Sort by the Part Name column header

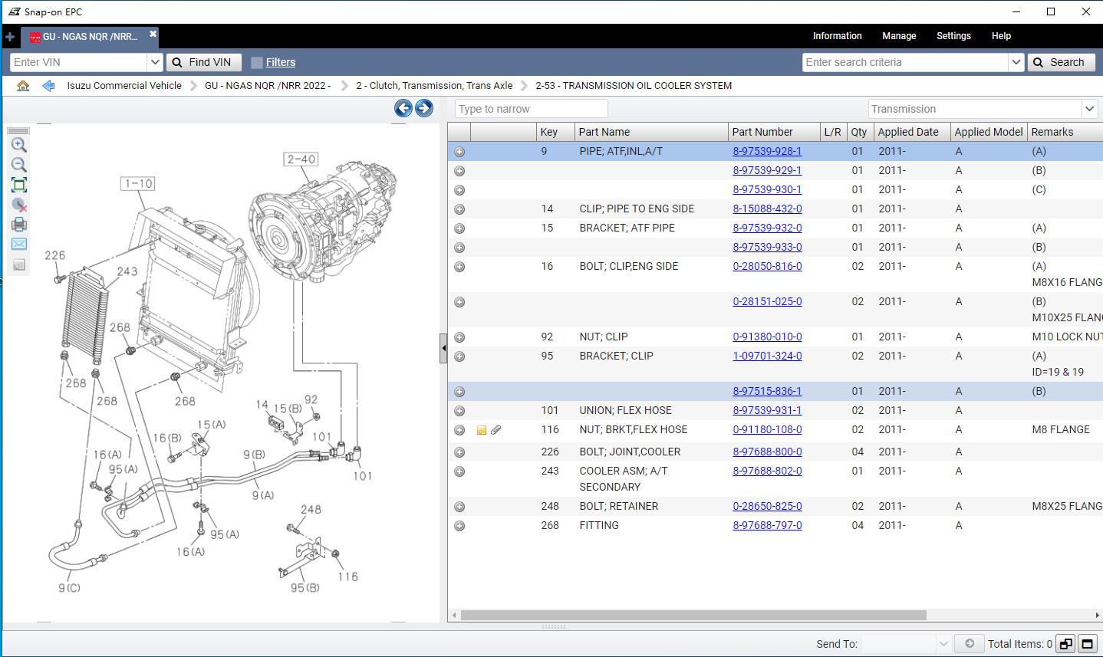(x=650, y=132)
